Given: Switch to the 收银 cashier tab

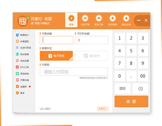Looking at the screenshot, I should click(x=71, y=20).
